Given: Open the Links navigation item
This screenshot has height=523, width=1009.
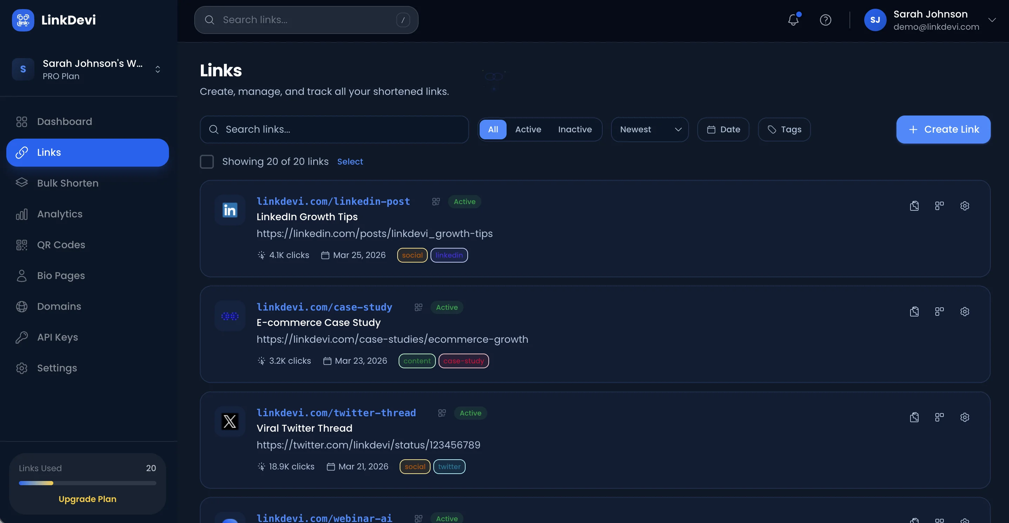Looking at the screenshot, I should pos(49,153).
